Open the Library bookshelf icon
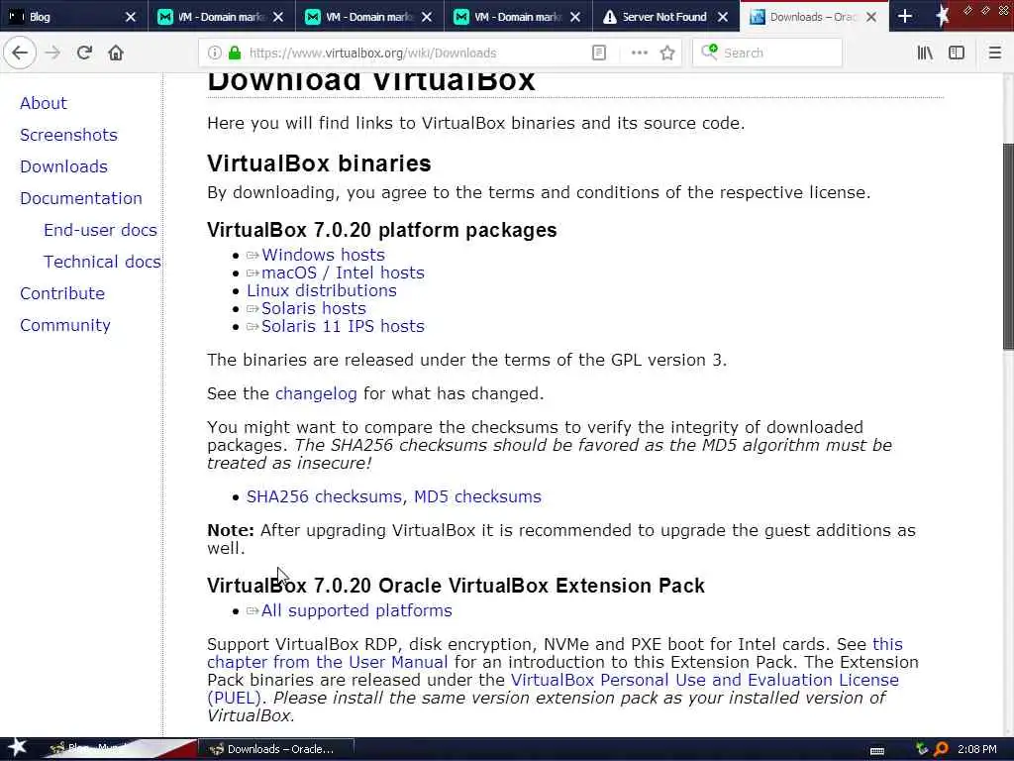The height and width of the screenshot is (761, 1014). click(x=925, y=54)
